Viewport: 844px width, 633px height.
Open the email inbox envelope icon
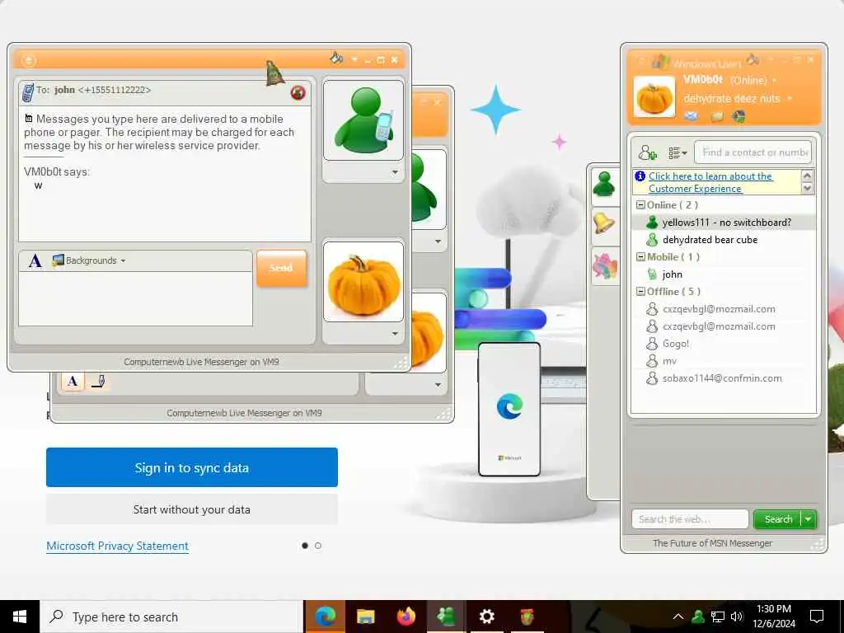click(692, 116)
